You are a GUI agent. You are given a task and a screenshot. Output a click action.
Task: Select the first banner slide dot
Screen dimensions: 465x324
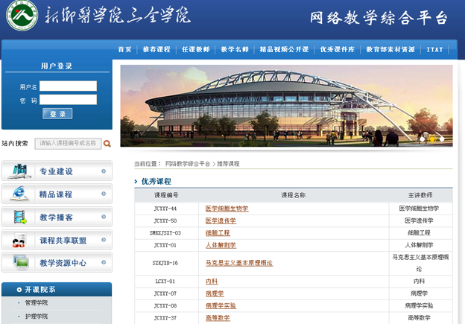pyautogui.click(x=423, y=138)
